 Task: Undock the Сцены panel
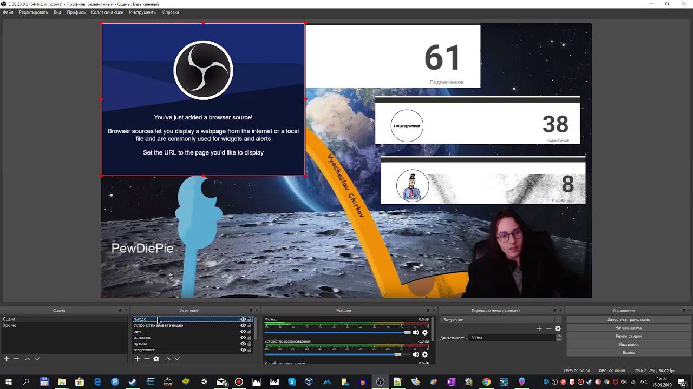coord(120,311)
